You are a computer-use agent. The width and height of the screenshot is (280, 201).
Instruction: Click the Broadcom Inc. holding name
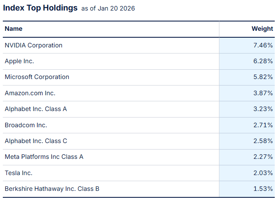coord(26,125)
